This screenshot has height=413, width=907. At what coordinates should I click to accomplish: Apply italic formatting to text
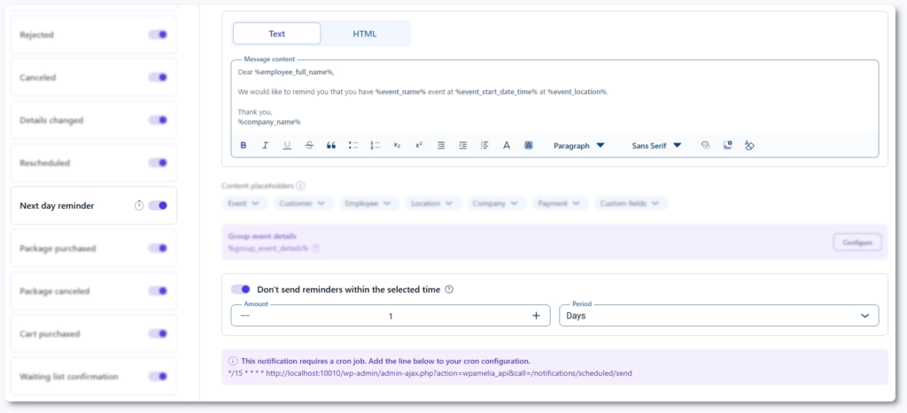click(265, 146)
